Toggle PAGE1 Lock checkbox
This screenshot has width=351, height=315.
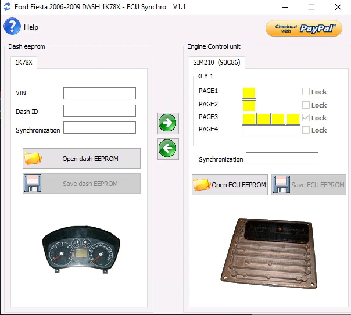tap(306, 92)
